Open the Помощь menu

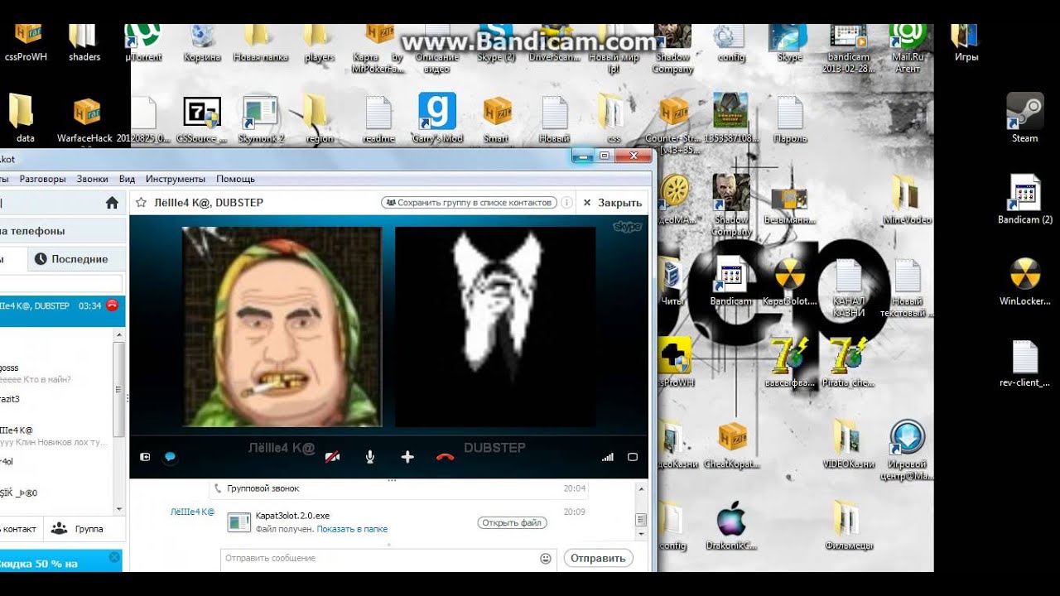(x=235, y=179)
